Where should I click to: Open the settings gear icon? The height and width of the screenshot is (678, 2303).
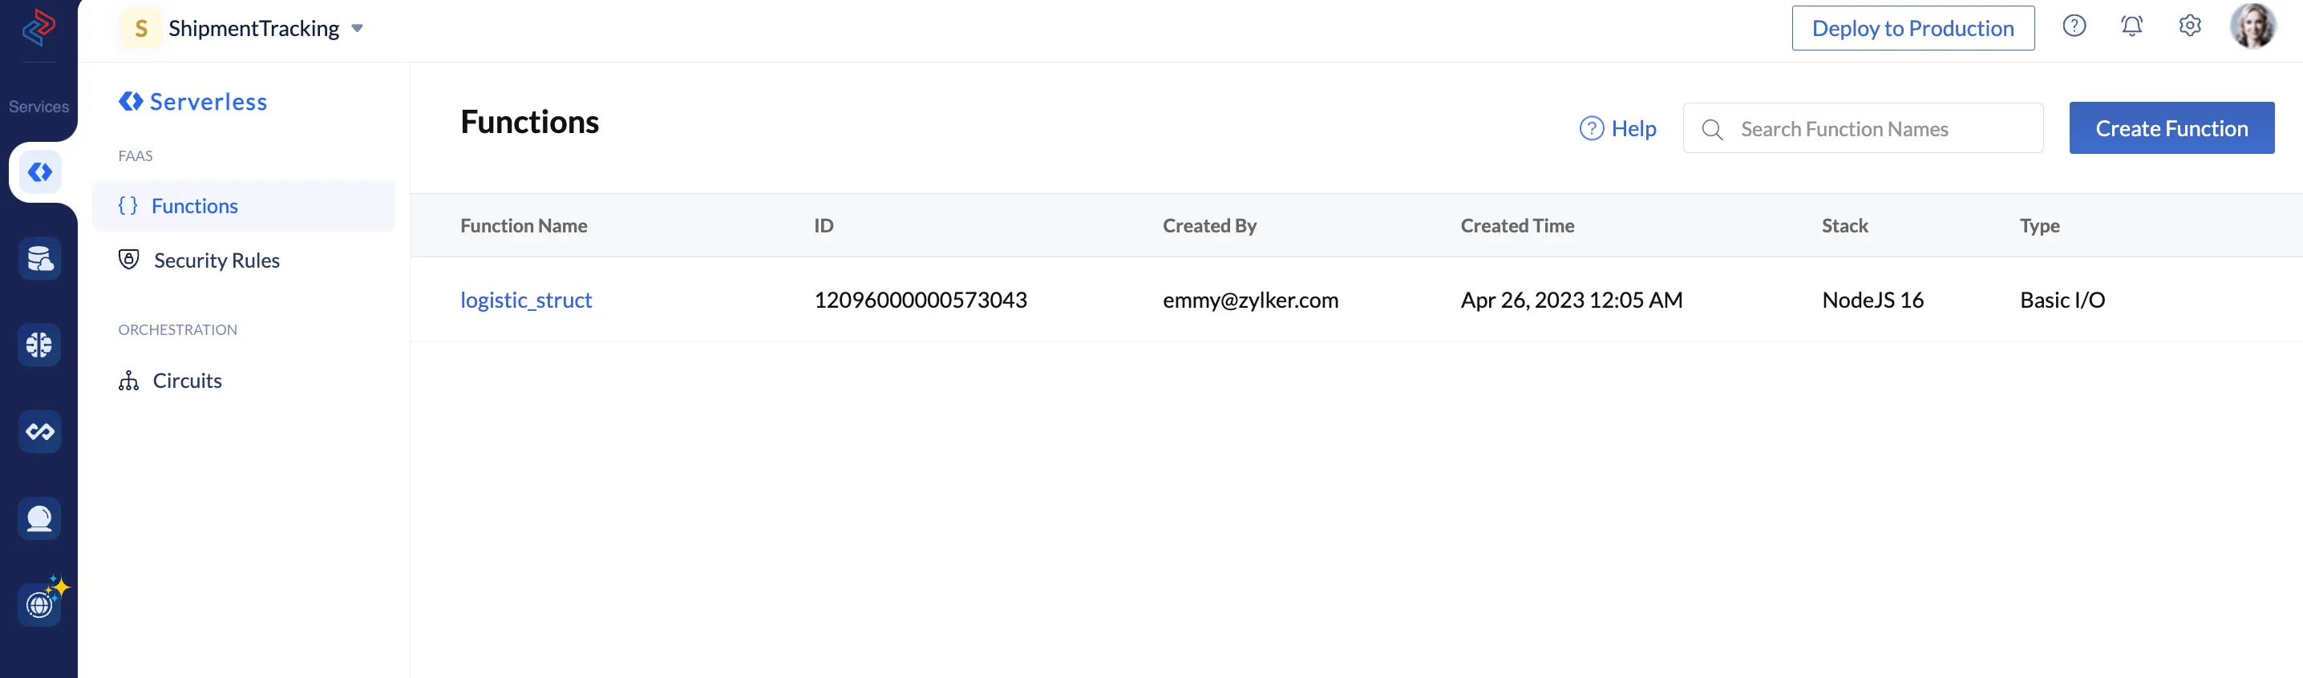pos(2189,26)
